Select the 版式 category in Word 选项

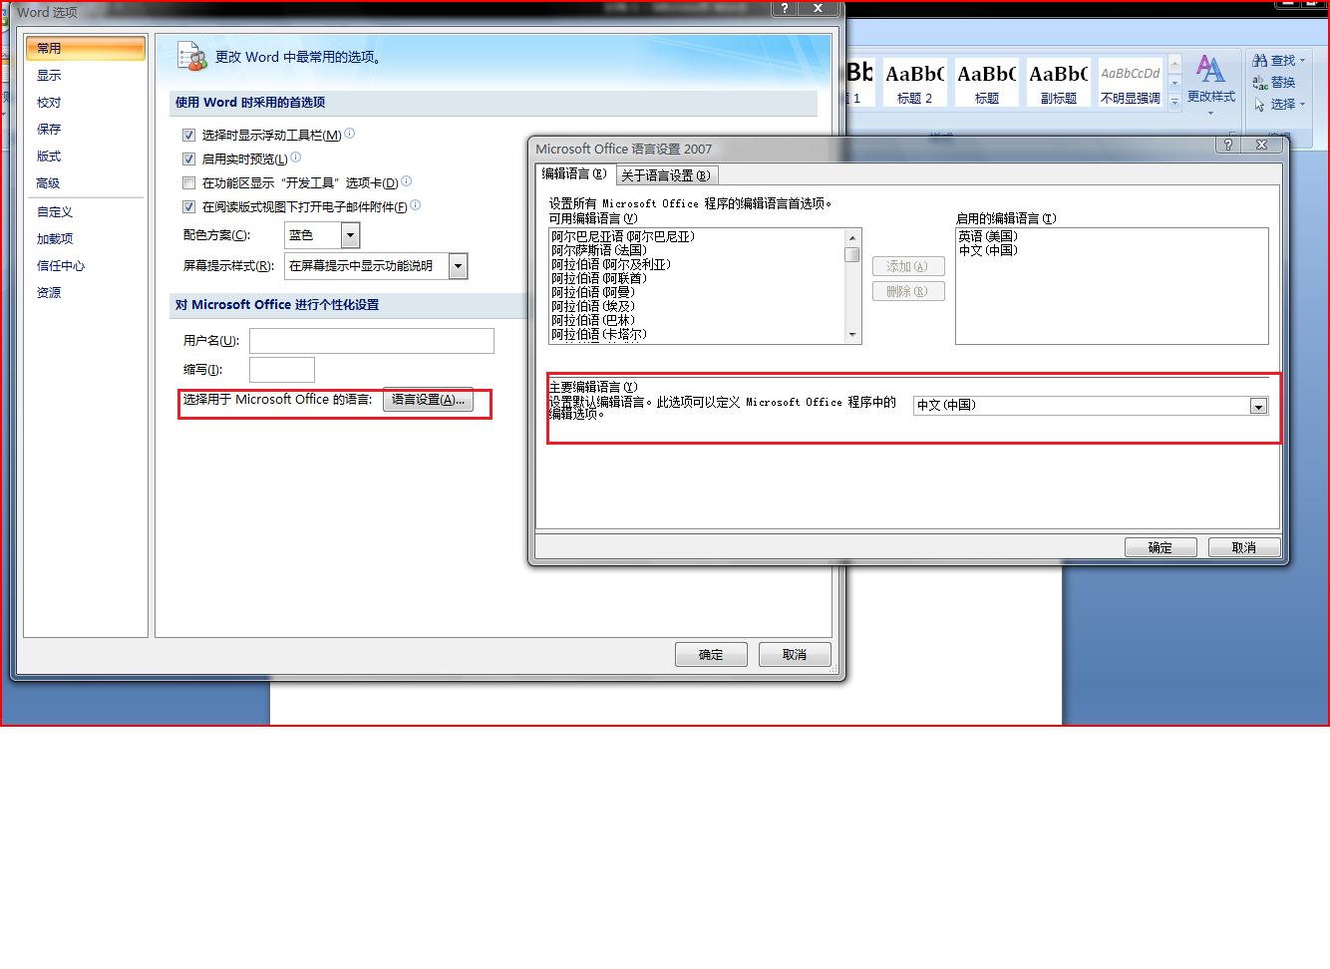[86, 156]
